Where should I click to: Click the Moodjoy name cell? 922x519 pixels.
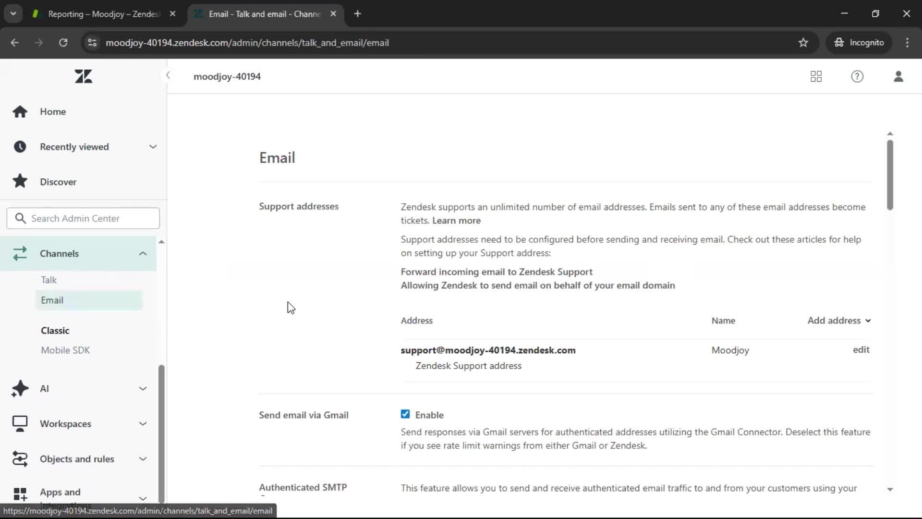[730, 350]
